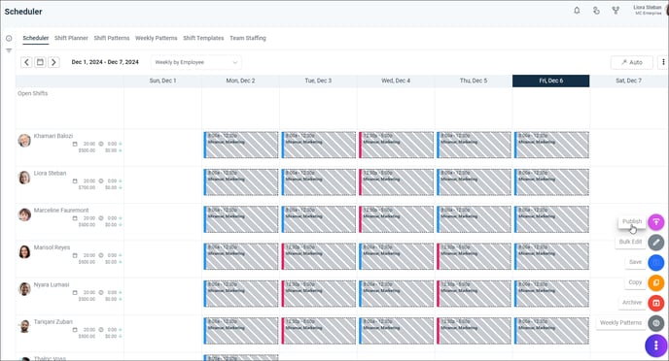Click the red Archive round icon
The width and height of the screenshot is (669, 361).
656,303
